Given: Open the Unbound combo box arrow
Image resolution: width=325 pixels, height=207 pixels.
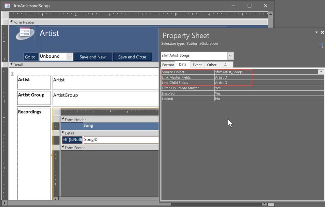Looking at the screenshot, I should pos(69,56).
